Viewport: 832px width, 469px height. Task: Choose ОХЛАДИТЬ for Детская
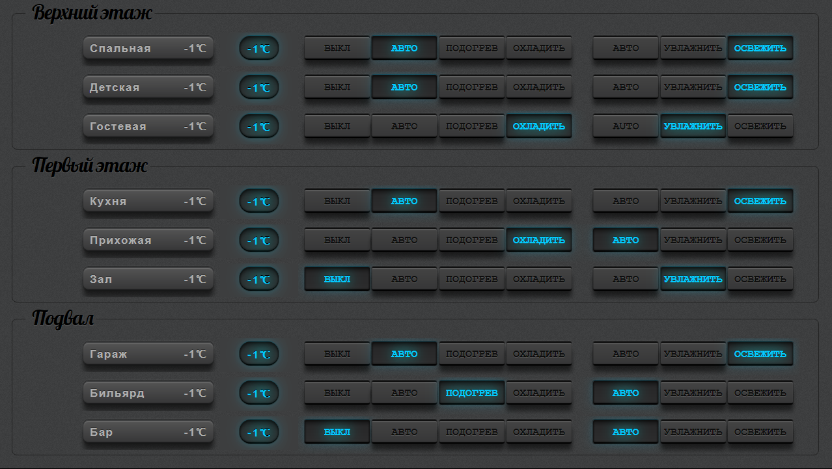click(x=539, y=87)
